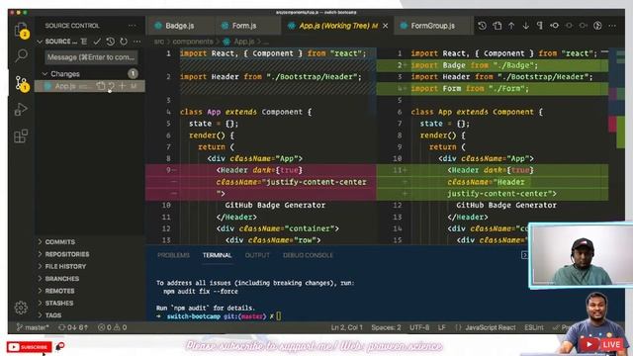Stage changes with plus on App.js row

pos(122,86)
